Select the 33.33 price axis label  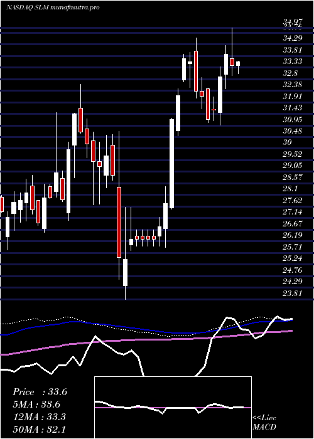coord(293,61)
